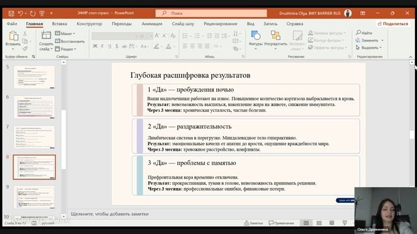Toggle underline (Ч) formatting
Viewport: 417px width, 234px height.
click(x=109, y=46)
